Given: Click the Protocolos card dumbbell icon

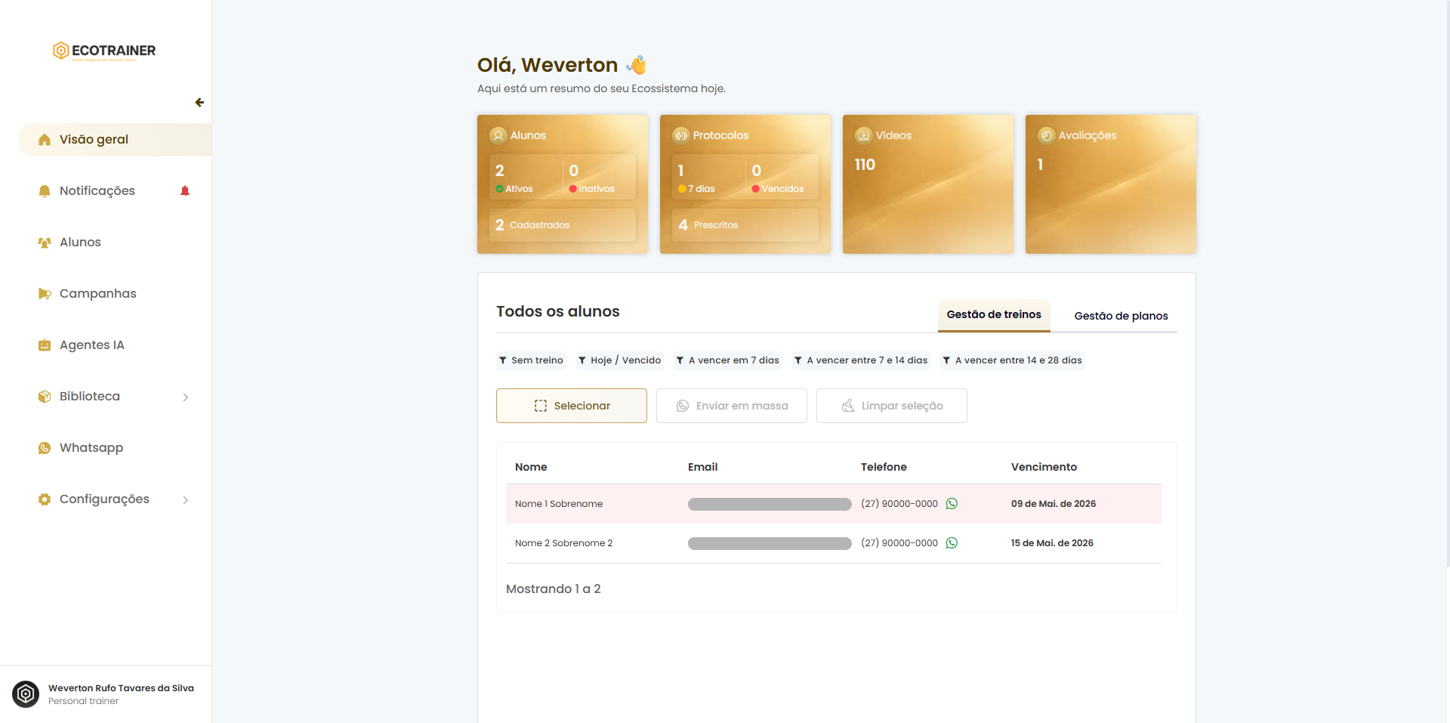Looking at the screenshot, I should point(681,135).
